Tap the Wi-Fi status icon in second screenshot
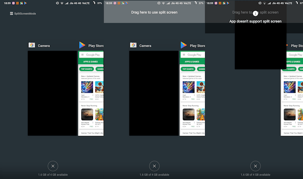 coord(164,3)
